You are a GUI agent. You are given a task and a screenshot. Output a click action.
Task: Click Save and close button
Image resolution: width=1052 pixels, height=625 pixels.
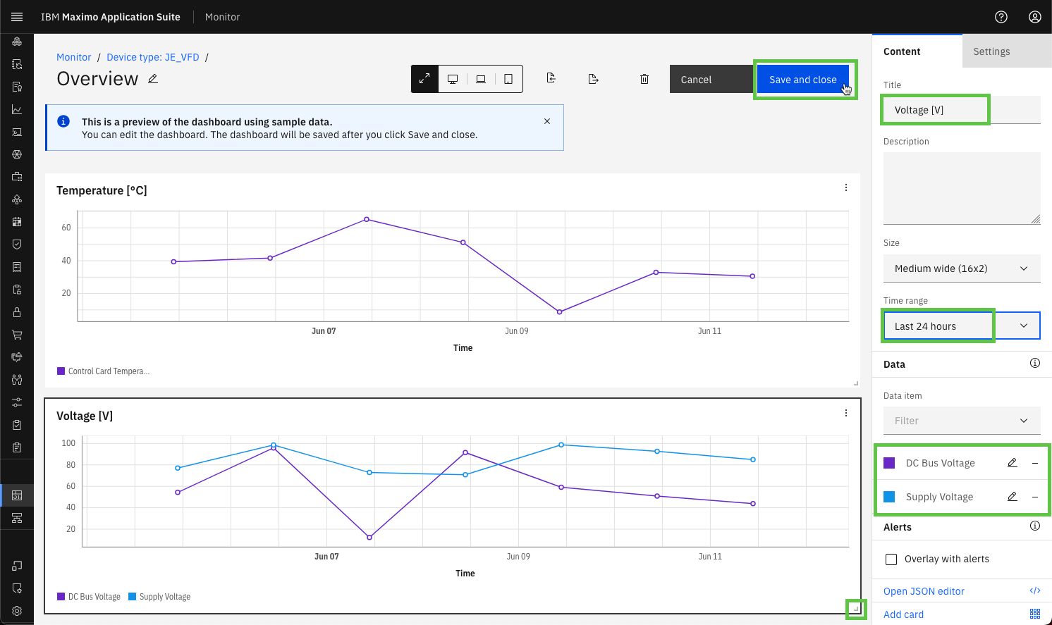[803, 80]
